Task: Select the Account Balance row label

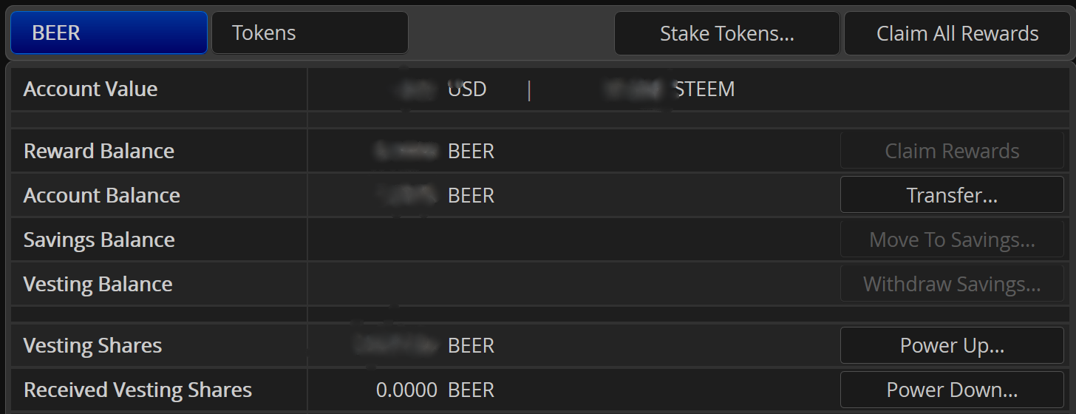Action: (102, 196)
